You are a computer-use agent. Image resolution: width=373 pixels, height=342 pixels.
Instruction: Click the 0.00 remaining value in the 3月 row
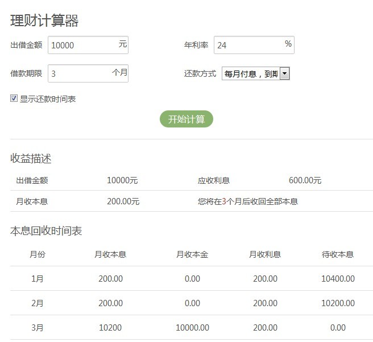(338, 328)
